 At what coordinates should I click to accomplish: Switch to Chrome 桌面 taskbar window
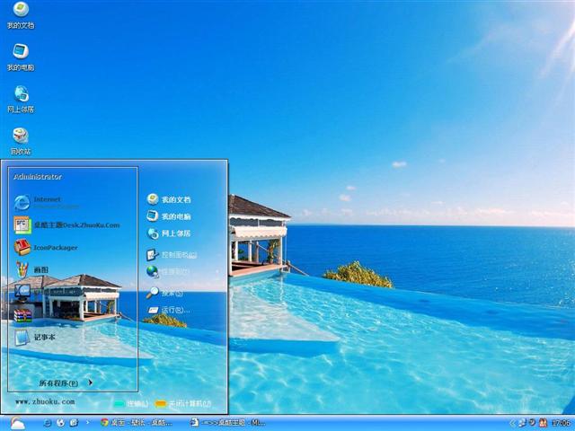[x=137, y=423]
